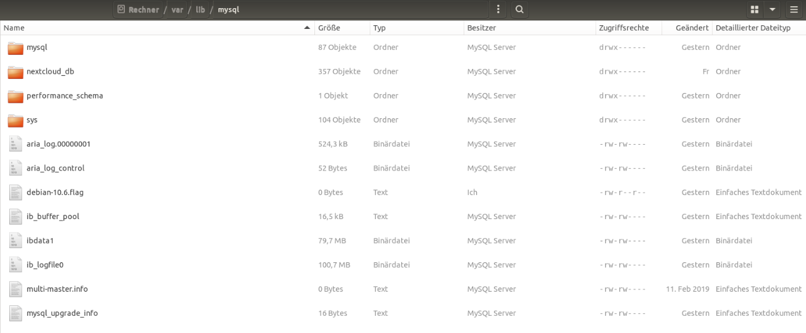
Task: Select the performance_schema folder icon
Action: pos(15,96)
